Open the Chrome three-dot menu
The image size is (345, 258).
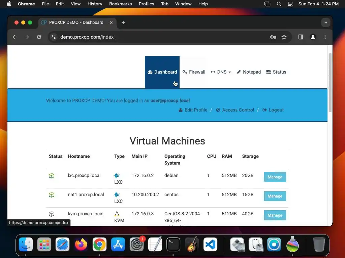tap(325, 37)
